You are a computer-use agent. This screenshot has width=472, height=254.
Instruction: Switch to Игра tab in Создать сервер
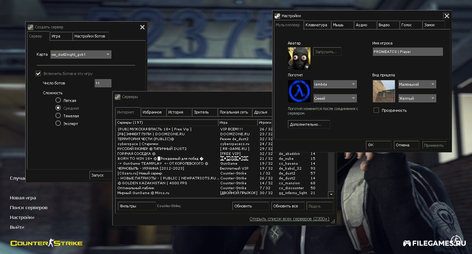(x=60, y=36)
